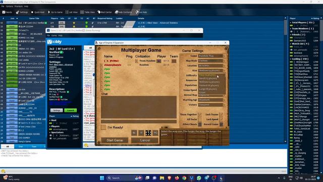323x182 pixels.
Task: Click the green shield icon in the first game row
Action: [x=86, y=23]
